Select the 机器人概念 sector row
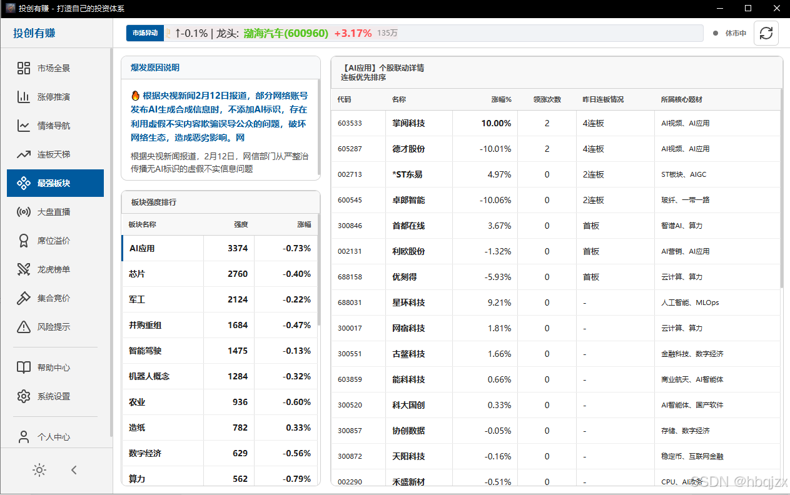This screenshot has height=495, width=790. tap(220, 376)
